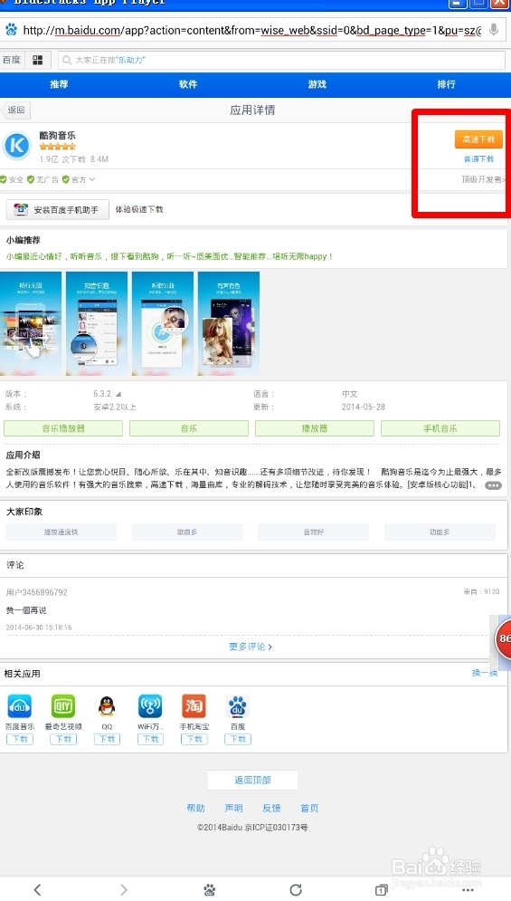Click the comment text 赞一個再说

pyautogui.click(x=26, y=609)
